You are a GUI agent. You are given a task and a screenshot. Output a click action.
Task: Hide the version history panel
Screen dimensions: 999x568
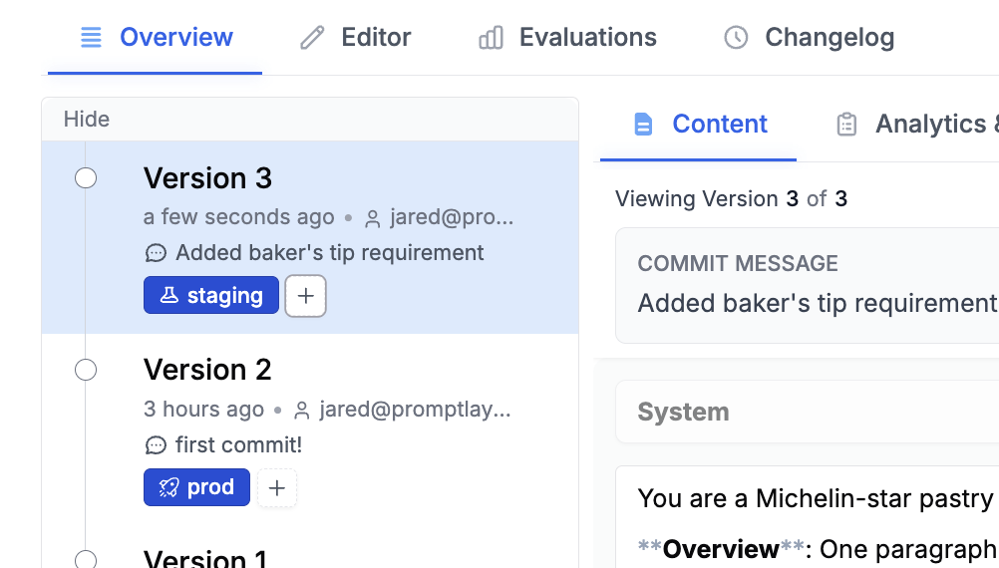87,119
